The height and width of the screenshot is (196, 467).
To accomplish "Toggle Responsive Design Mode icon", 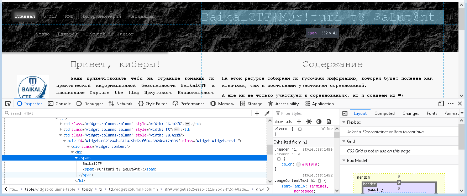I will point(441,103).
